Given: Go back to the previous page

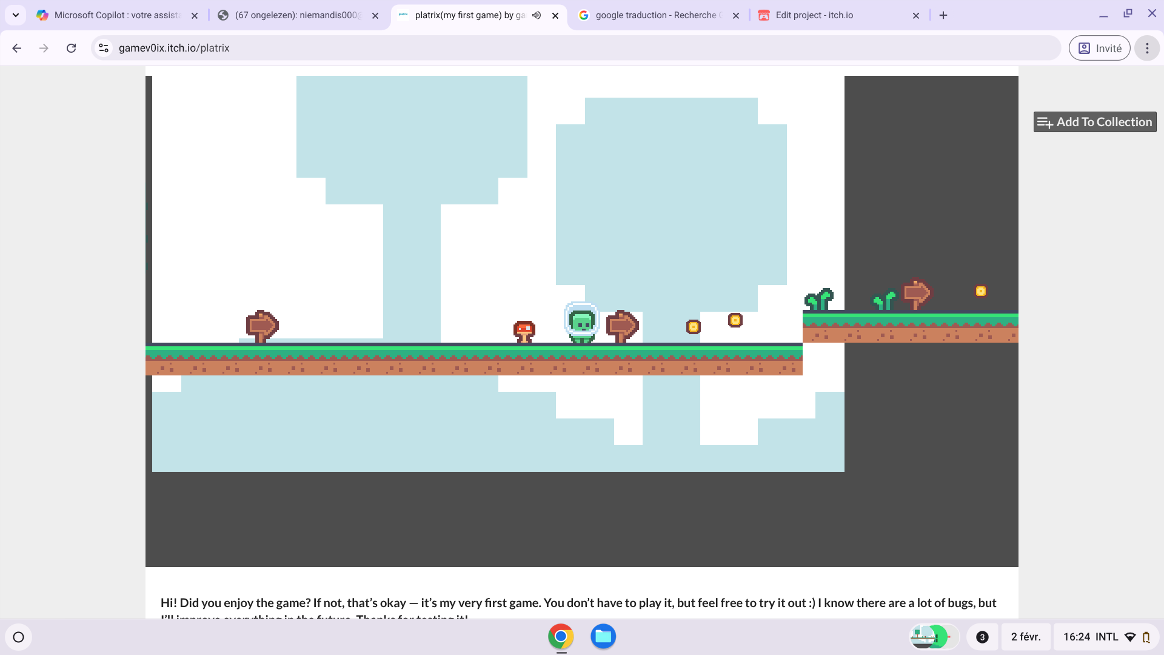Looking at the screenshot, I should point(17,48).
